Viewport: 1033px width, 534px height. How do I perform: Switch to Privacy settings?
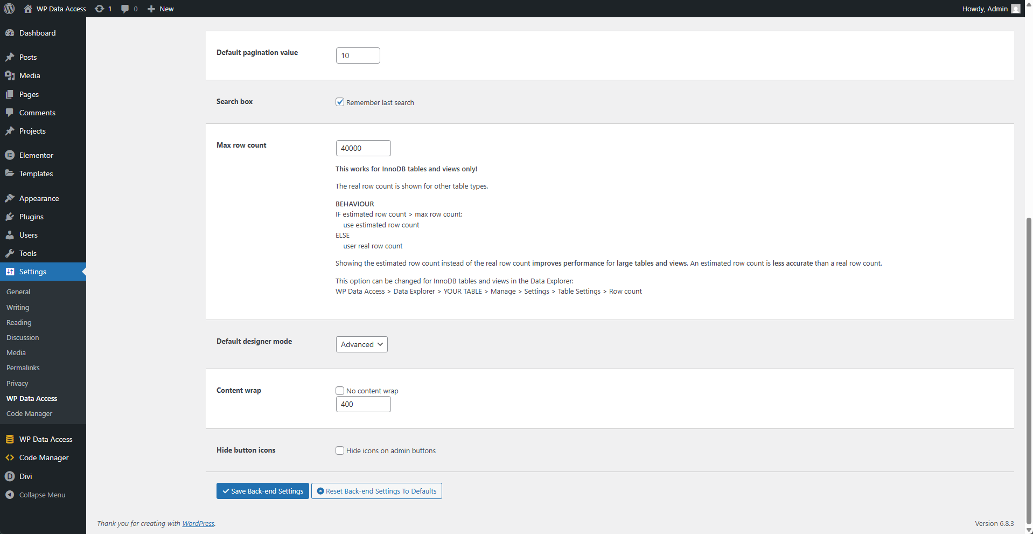point(17,383)
